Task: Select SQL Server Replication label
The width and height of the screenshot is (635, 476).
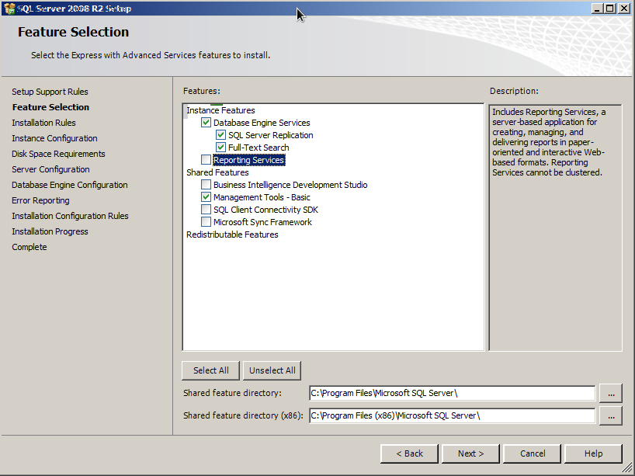Action: pyautogui.click(x=270, y=135)
